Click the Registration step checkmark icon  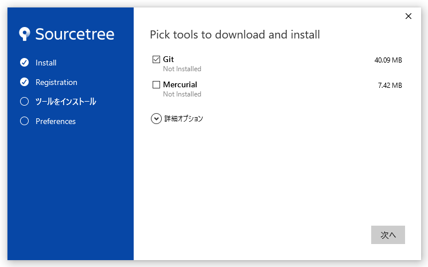[24, 82]
